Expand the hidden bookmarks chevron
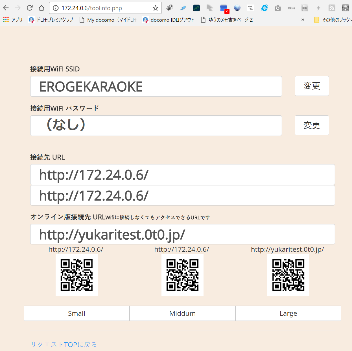This screenshot has width=352, height=351. (303, 20)
